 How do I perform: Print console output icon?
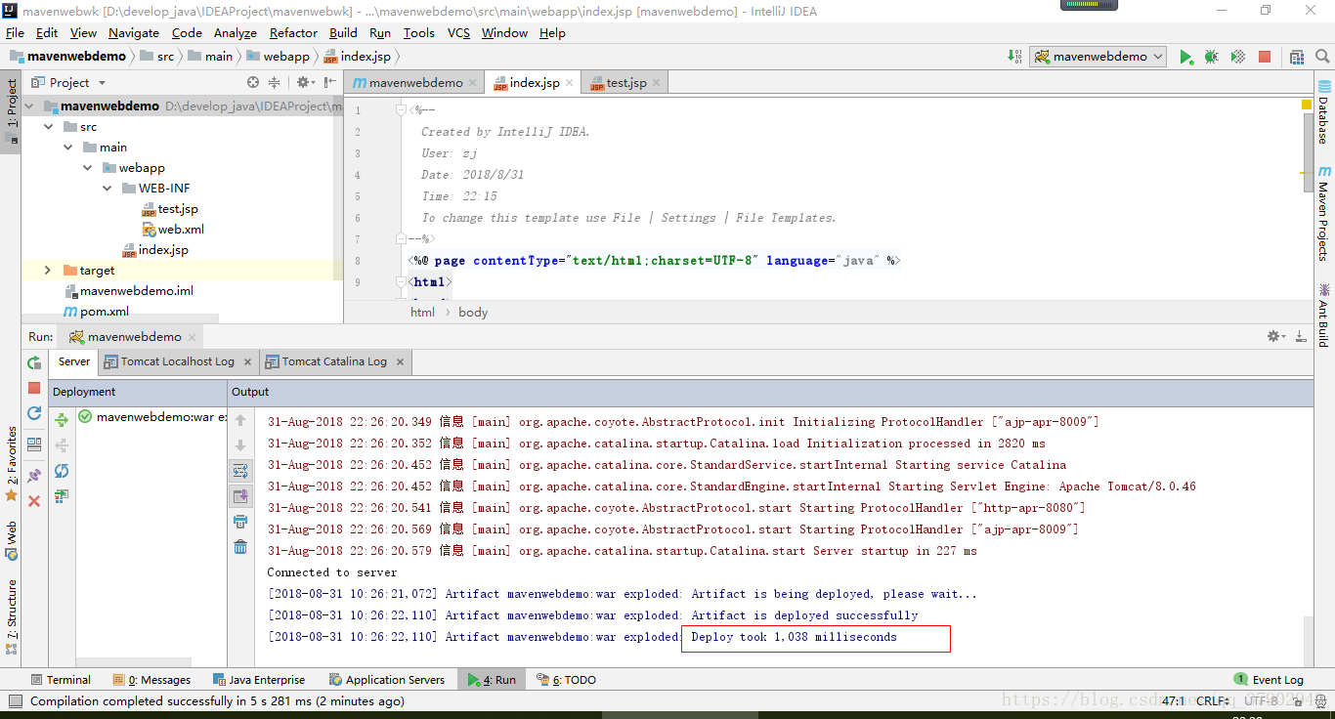coord(240,522)
